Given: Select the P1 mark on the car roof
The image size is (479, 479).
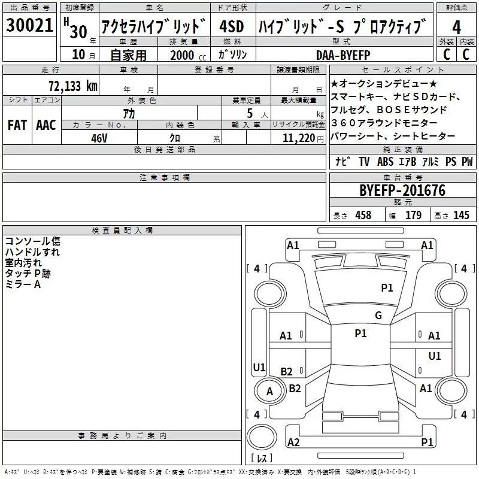Looking at the screenshot, I should (x=360, y=334).
